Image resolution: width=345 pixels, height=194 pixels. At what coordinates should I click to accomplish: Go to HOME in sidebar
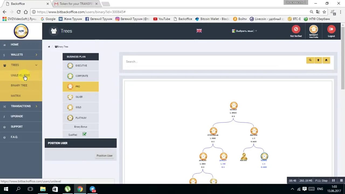[21, 45]
